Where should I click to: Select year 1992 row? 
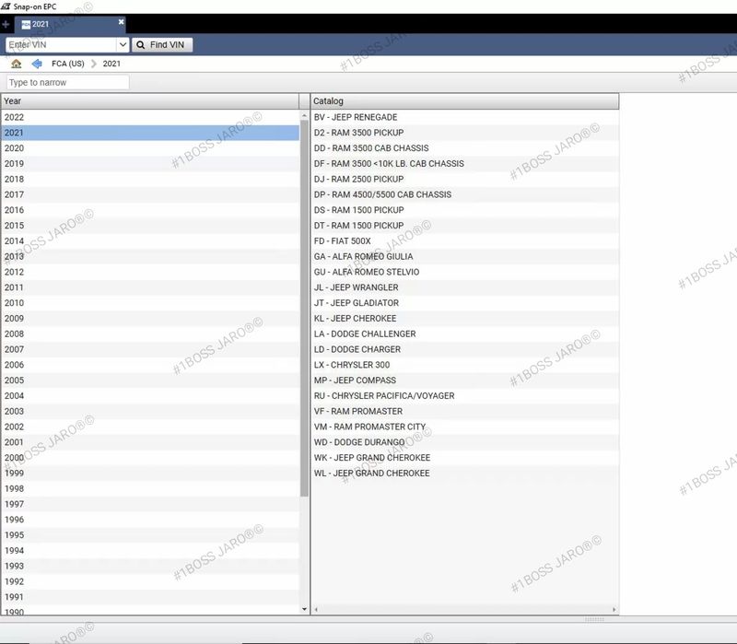(150, 581)
